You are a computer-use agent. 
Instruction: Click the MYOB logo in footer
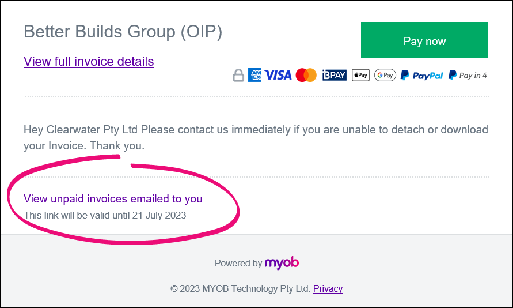[x=282, y=263]
